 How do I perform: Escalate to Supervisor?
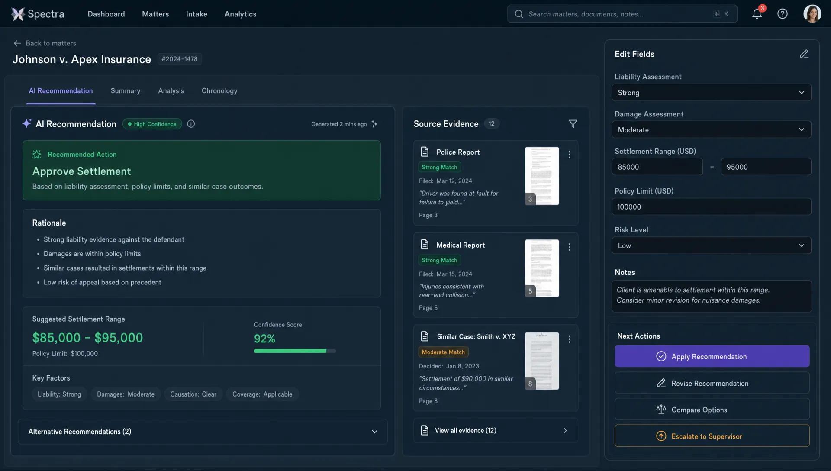pos(712,436)
